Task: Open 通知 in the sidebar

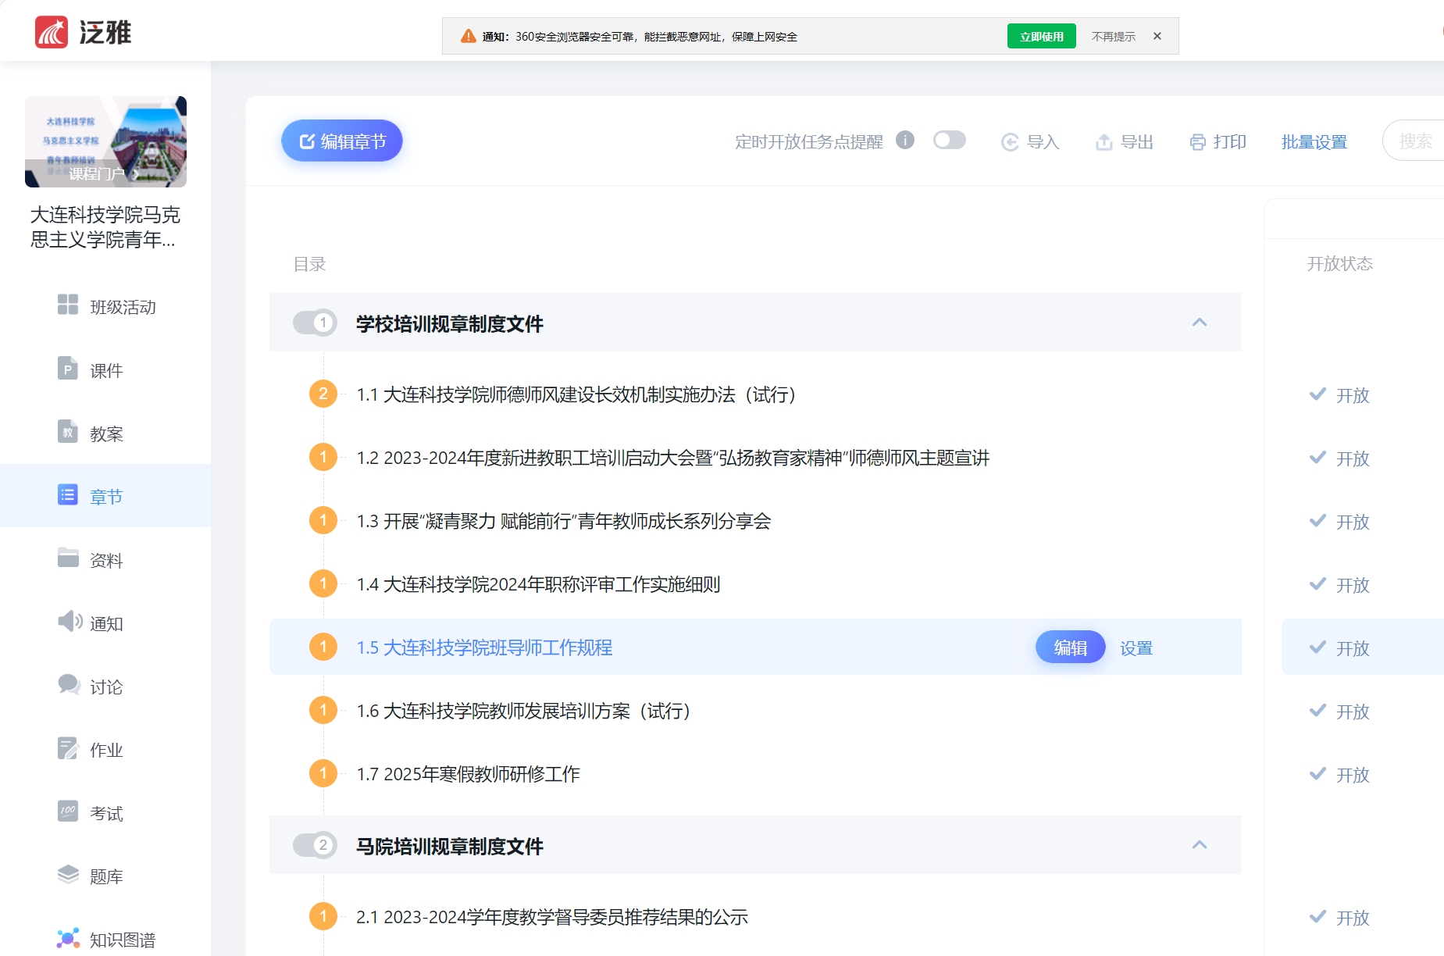Action: [x=105, y=622]
